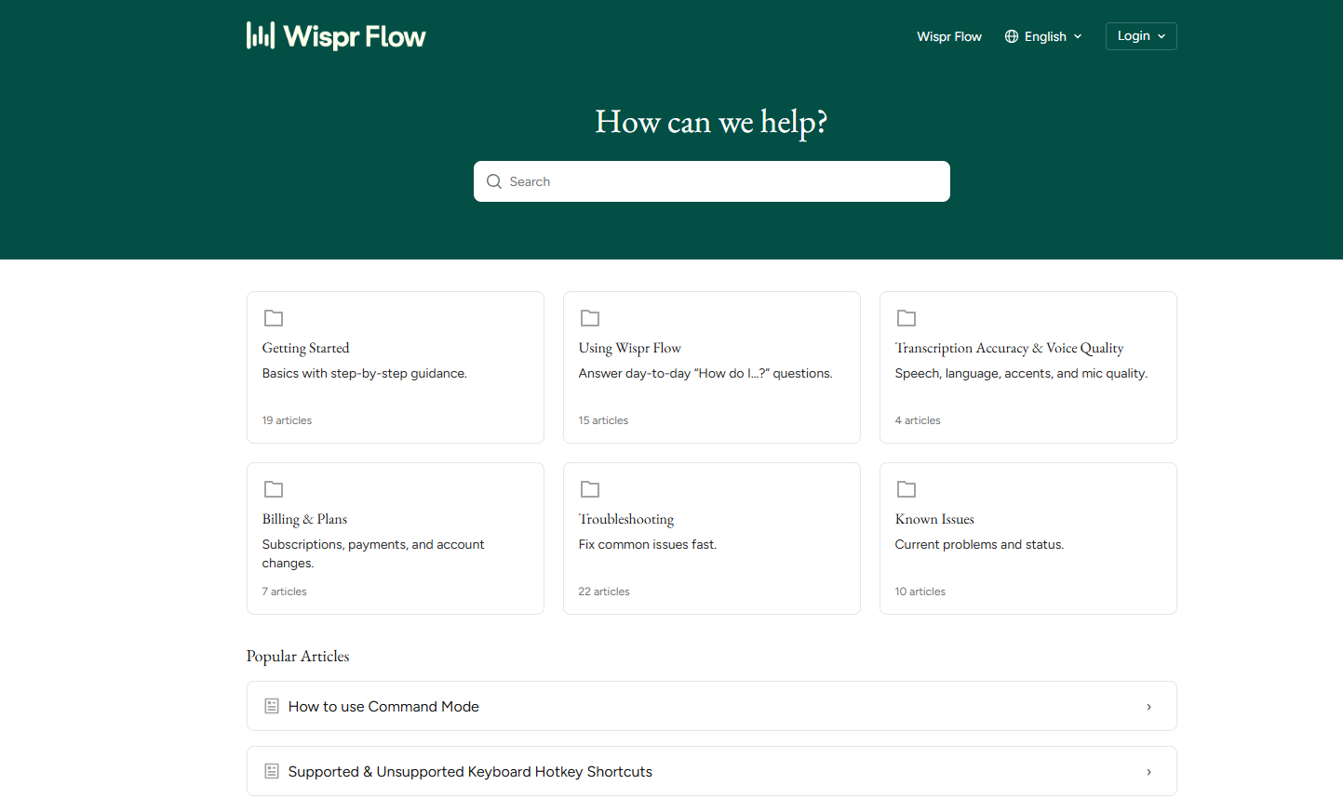Image resolution: width=1343 pixels, height=798 pixels.
Task: Click "Basics with step-by-step guidance." description
Action: [x=365, y=373]
